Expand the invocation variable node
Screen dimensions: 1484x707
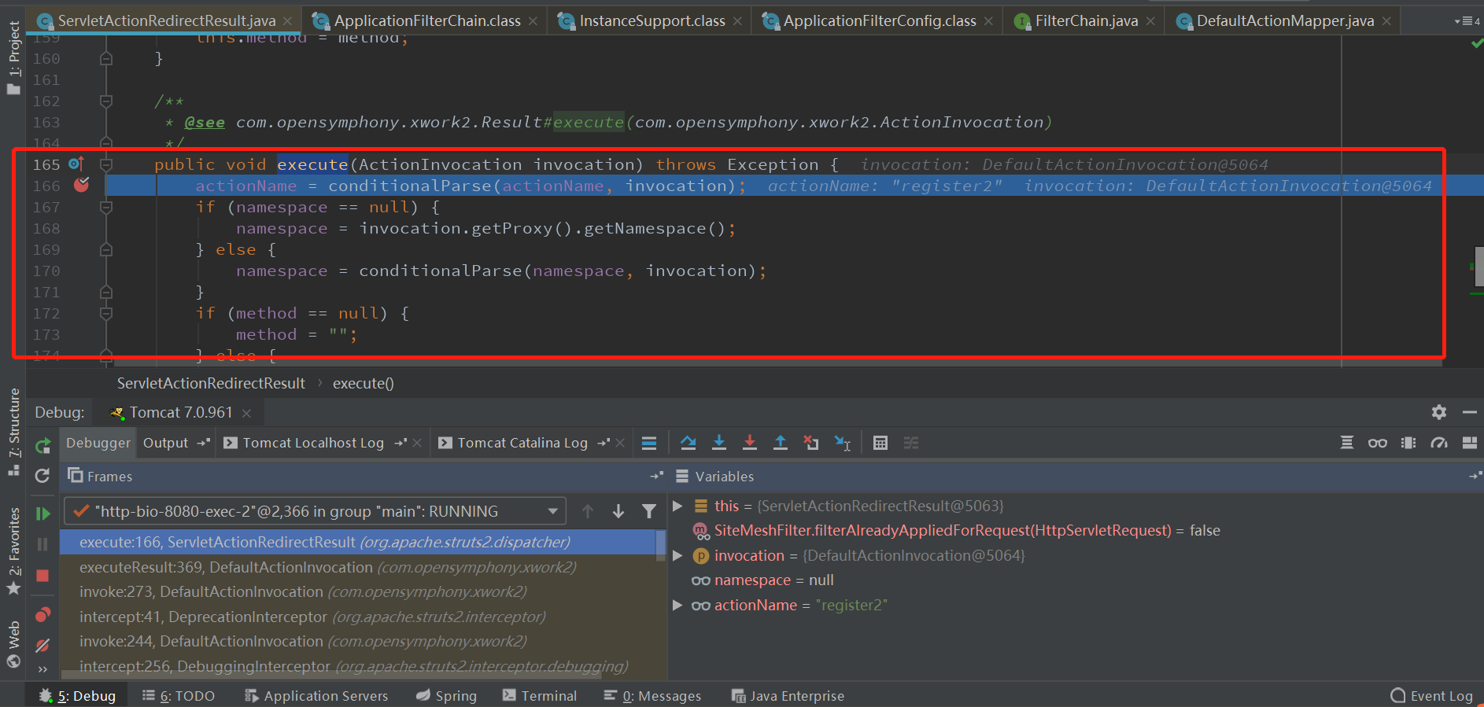click(x=677, y=555)
